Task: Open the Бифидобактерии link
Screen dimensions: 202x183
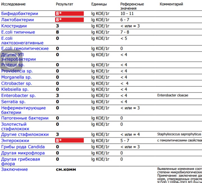Action: tap(20, 14)
